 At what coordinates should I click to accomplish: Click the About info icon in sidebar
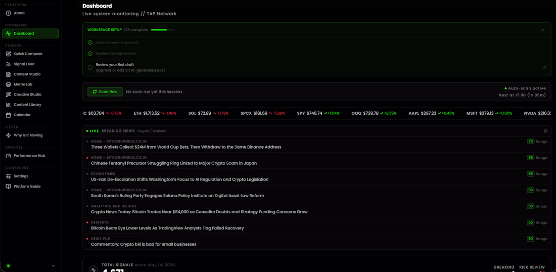8,13
